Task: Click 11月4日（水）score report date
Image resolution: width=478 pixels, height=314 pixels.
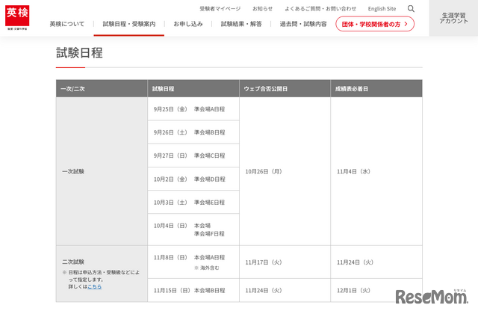Action: click(353, 171)
